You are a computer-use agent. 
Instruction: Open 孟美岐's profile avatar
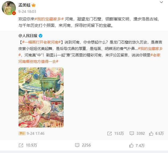tap(9, 8)
